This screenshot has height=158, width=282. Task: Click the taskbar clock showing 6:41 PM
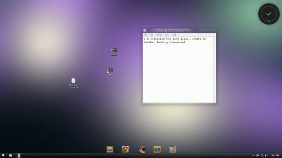pos(275,155)
